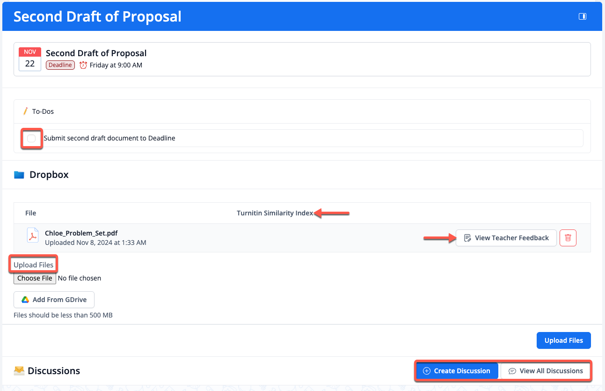Check the Submit second draft to-do box
605x391 pixels.
click(x=31, y=138)
